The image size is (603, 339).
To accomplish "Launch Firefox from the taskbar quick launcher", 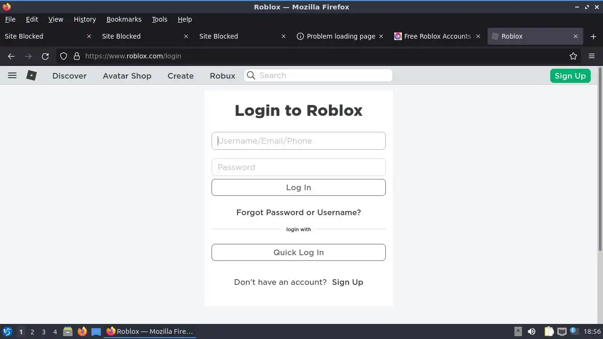I will point(82,331).
